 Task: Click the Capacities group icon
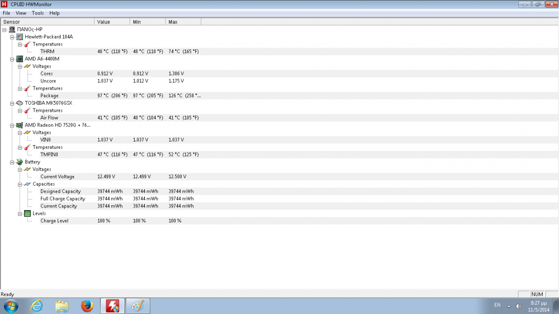click(27, 184)
